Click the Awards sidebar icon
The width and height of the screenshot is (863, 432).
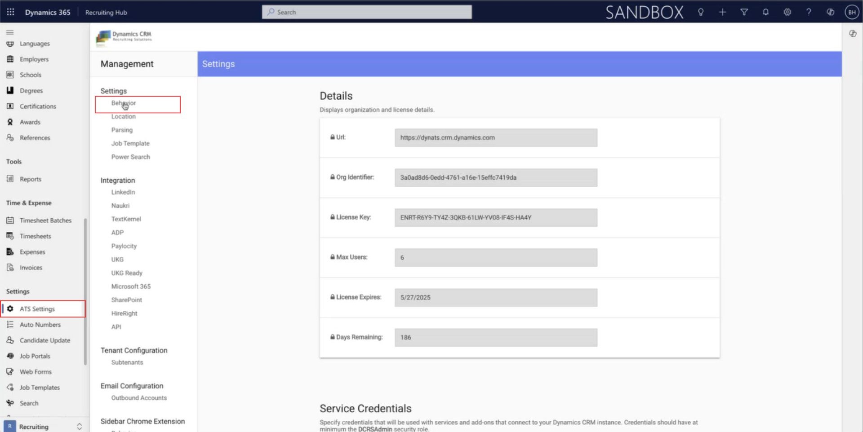(x=10, y=122)
